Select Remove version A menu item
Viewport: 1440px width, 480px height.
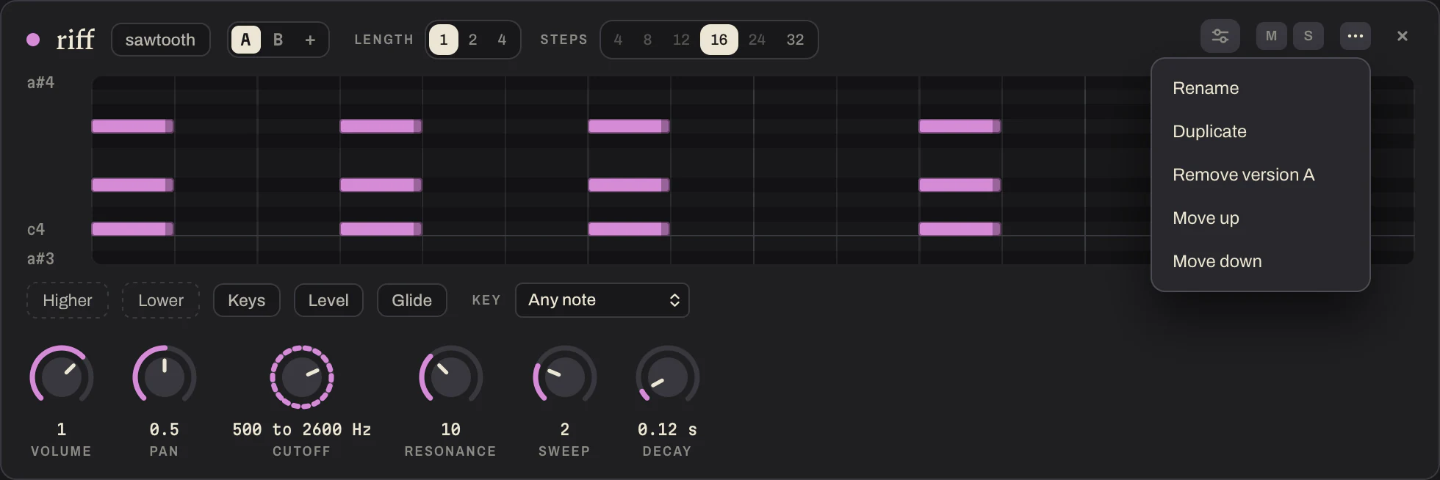pyautogui.click(x=1261, y=175)
